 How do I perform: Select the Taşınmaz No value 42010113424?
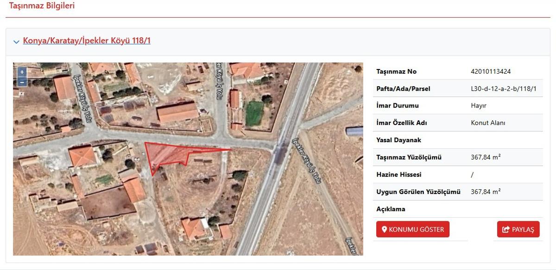[491, 71]
